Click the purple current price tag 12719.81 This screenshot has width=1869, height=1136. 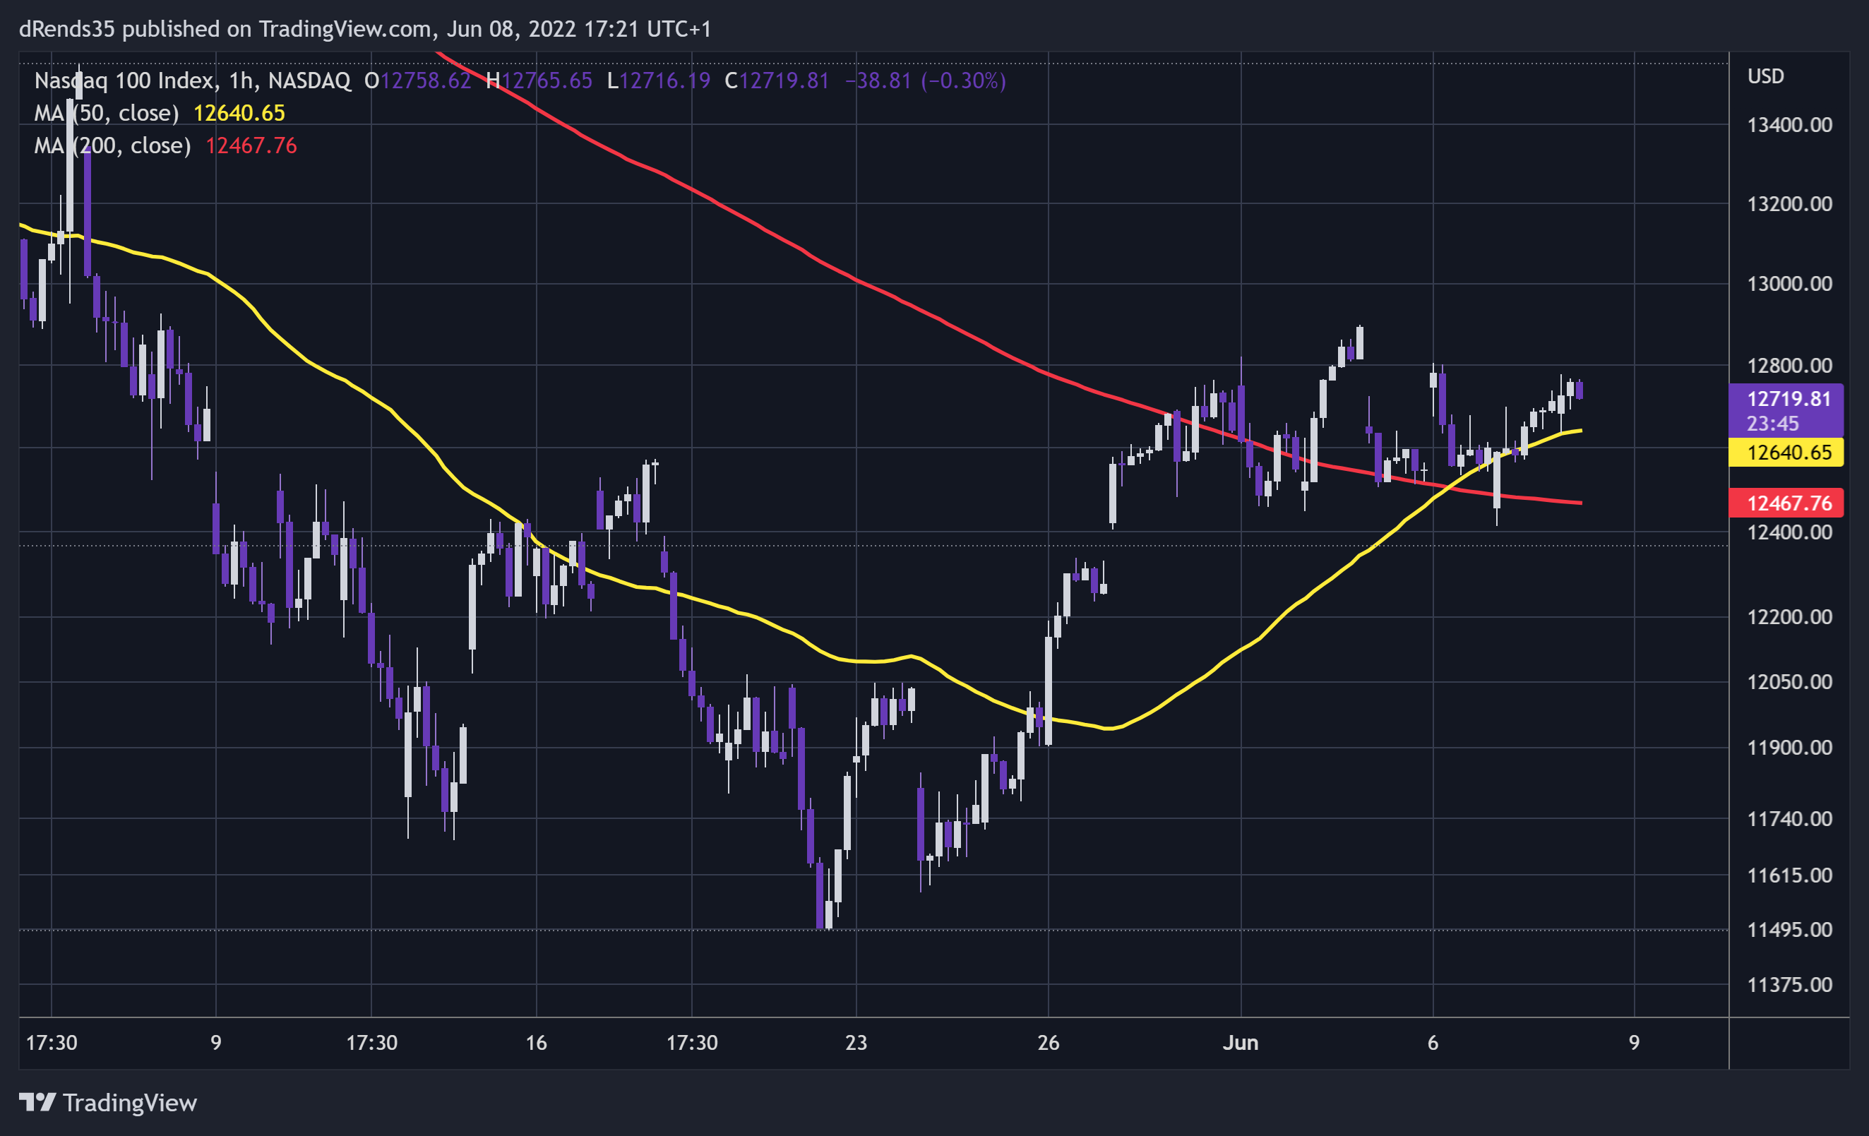[x=1786, y=410]
